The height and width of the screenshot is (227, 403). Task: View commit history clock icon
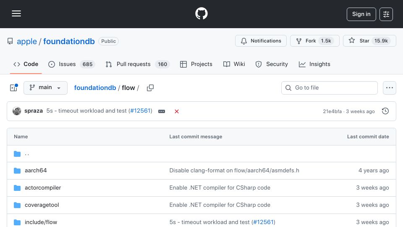(x=385, y=111)
